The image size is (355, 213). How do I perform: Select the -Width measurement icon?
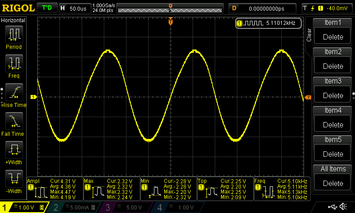(x=14, y=179)
